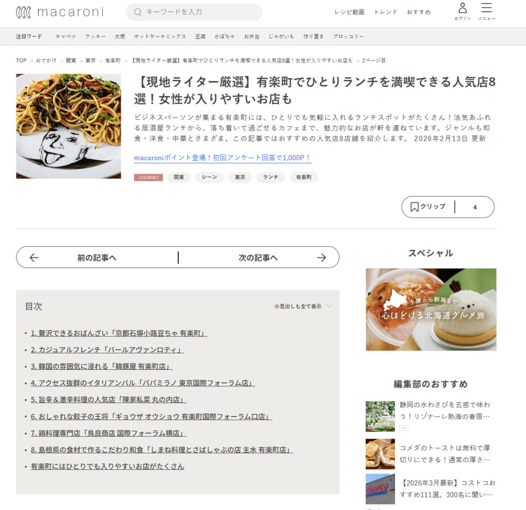Click the left arrow for previous article
This screenshot has width=526, height=510.
[34, 258]
